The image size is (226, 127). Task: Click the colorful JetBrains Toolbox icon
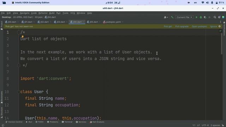click(224, 17)
